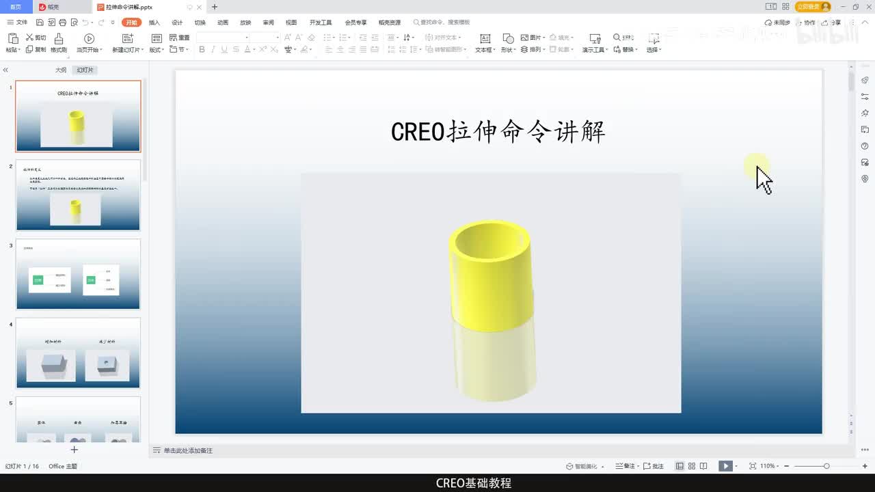Switch to the Review (审阅) tab
Screen dimensions: 875x492
(268, 23)
